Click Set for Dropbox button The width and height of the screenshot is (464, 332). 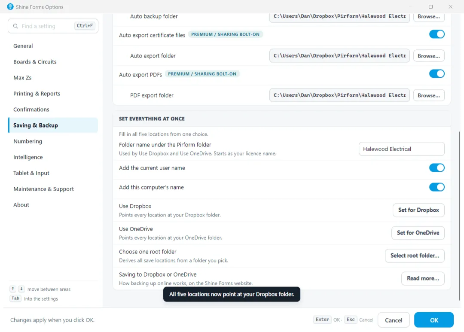418,210
